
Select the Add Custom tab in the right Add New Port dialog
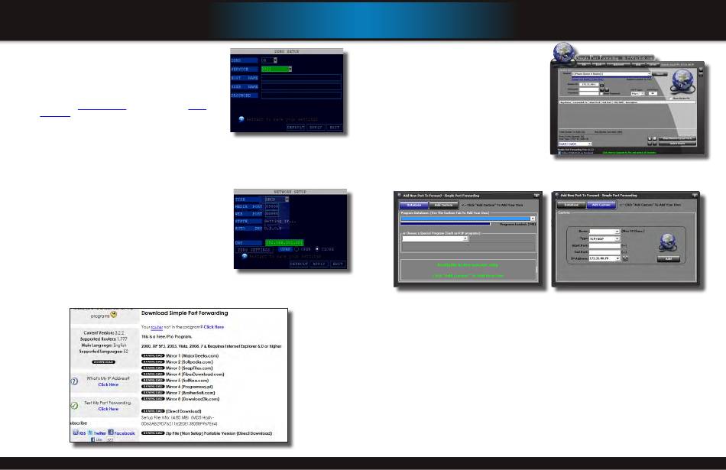click(601, 204)
